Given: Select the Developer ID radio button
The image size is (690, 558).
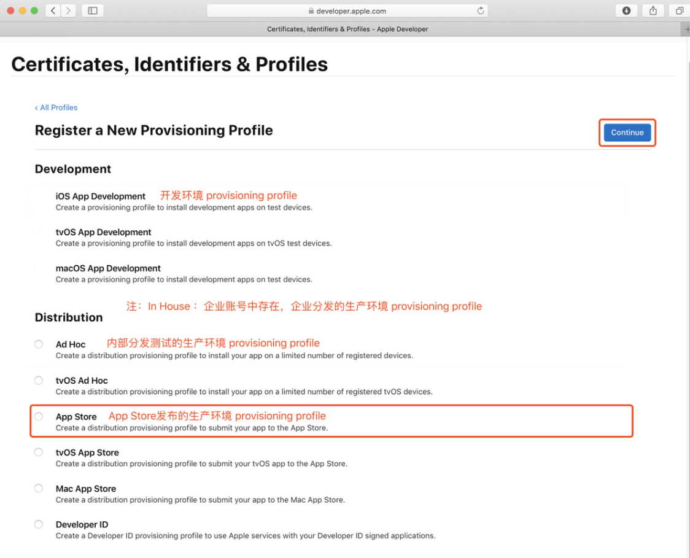Looking at the screenshot, I should 39,525.
